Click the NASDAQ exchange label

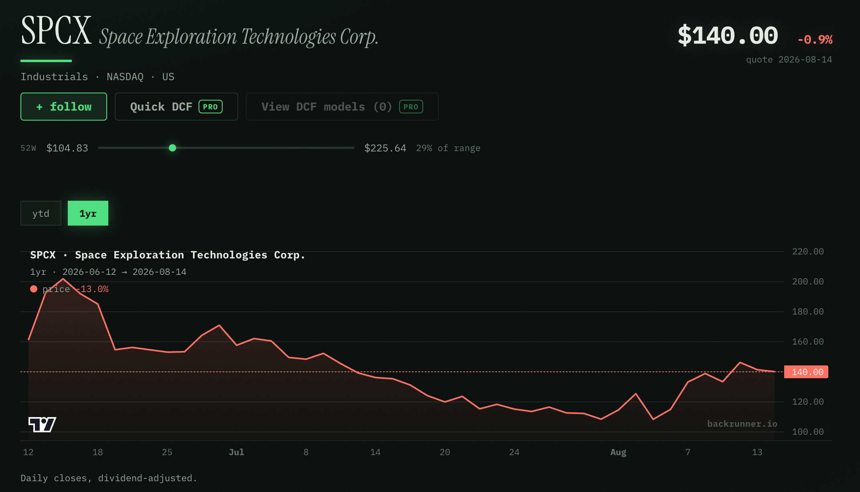tap(125, 77)
